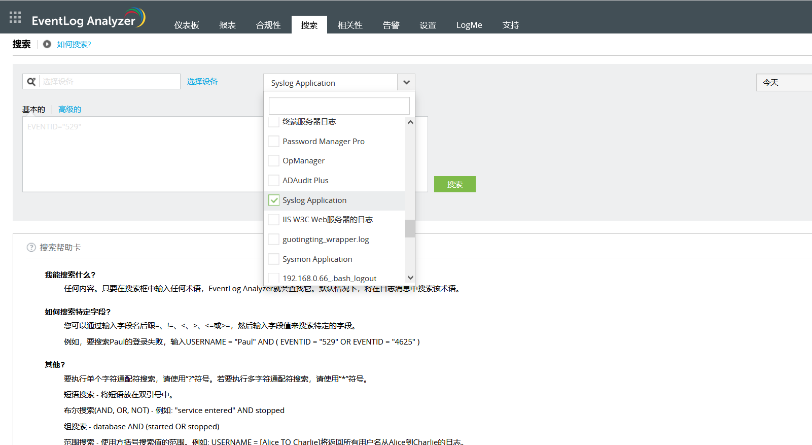Uncheck the Syslog Application checkbox

pos(274,200)
